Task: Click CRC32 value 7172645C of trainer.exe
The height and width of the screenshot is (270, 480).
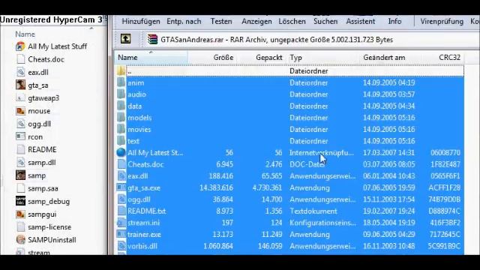Action: pos(445,234)
